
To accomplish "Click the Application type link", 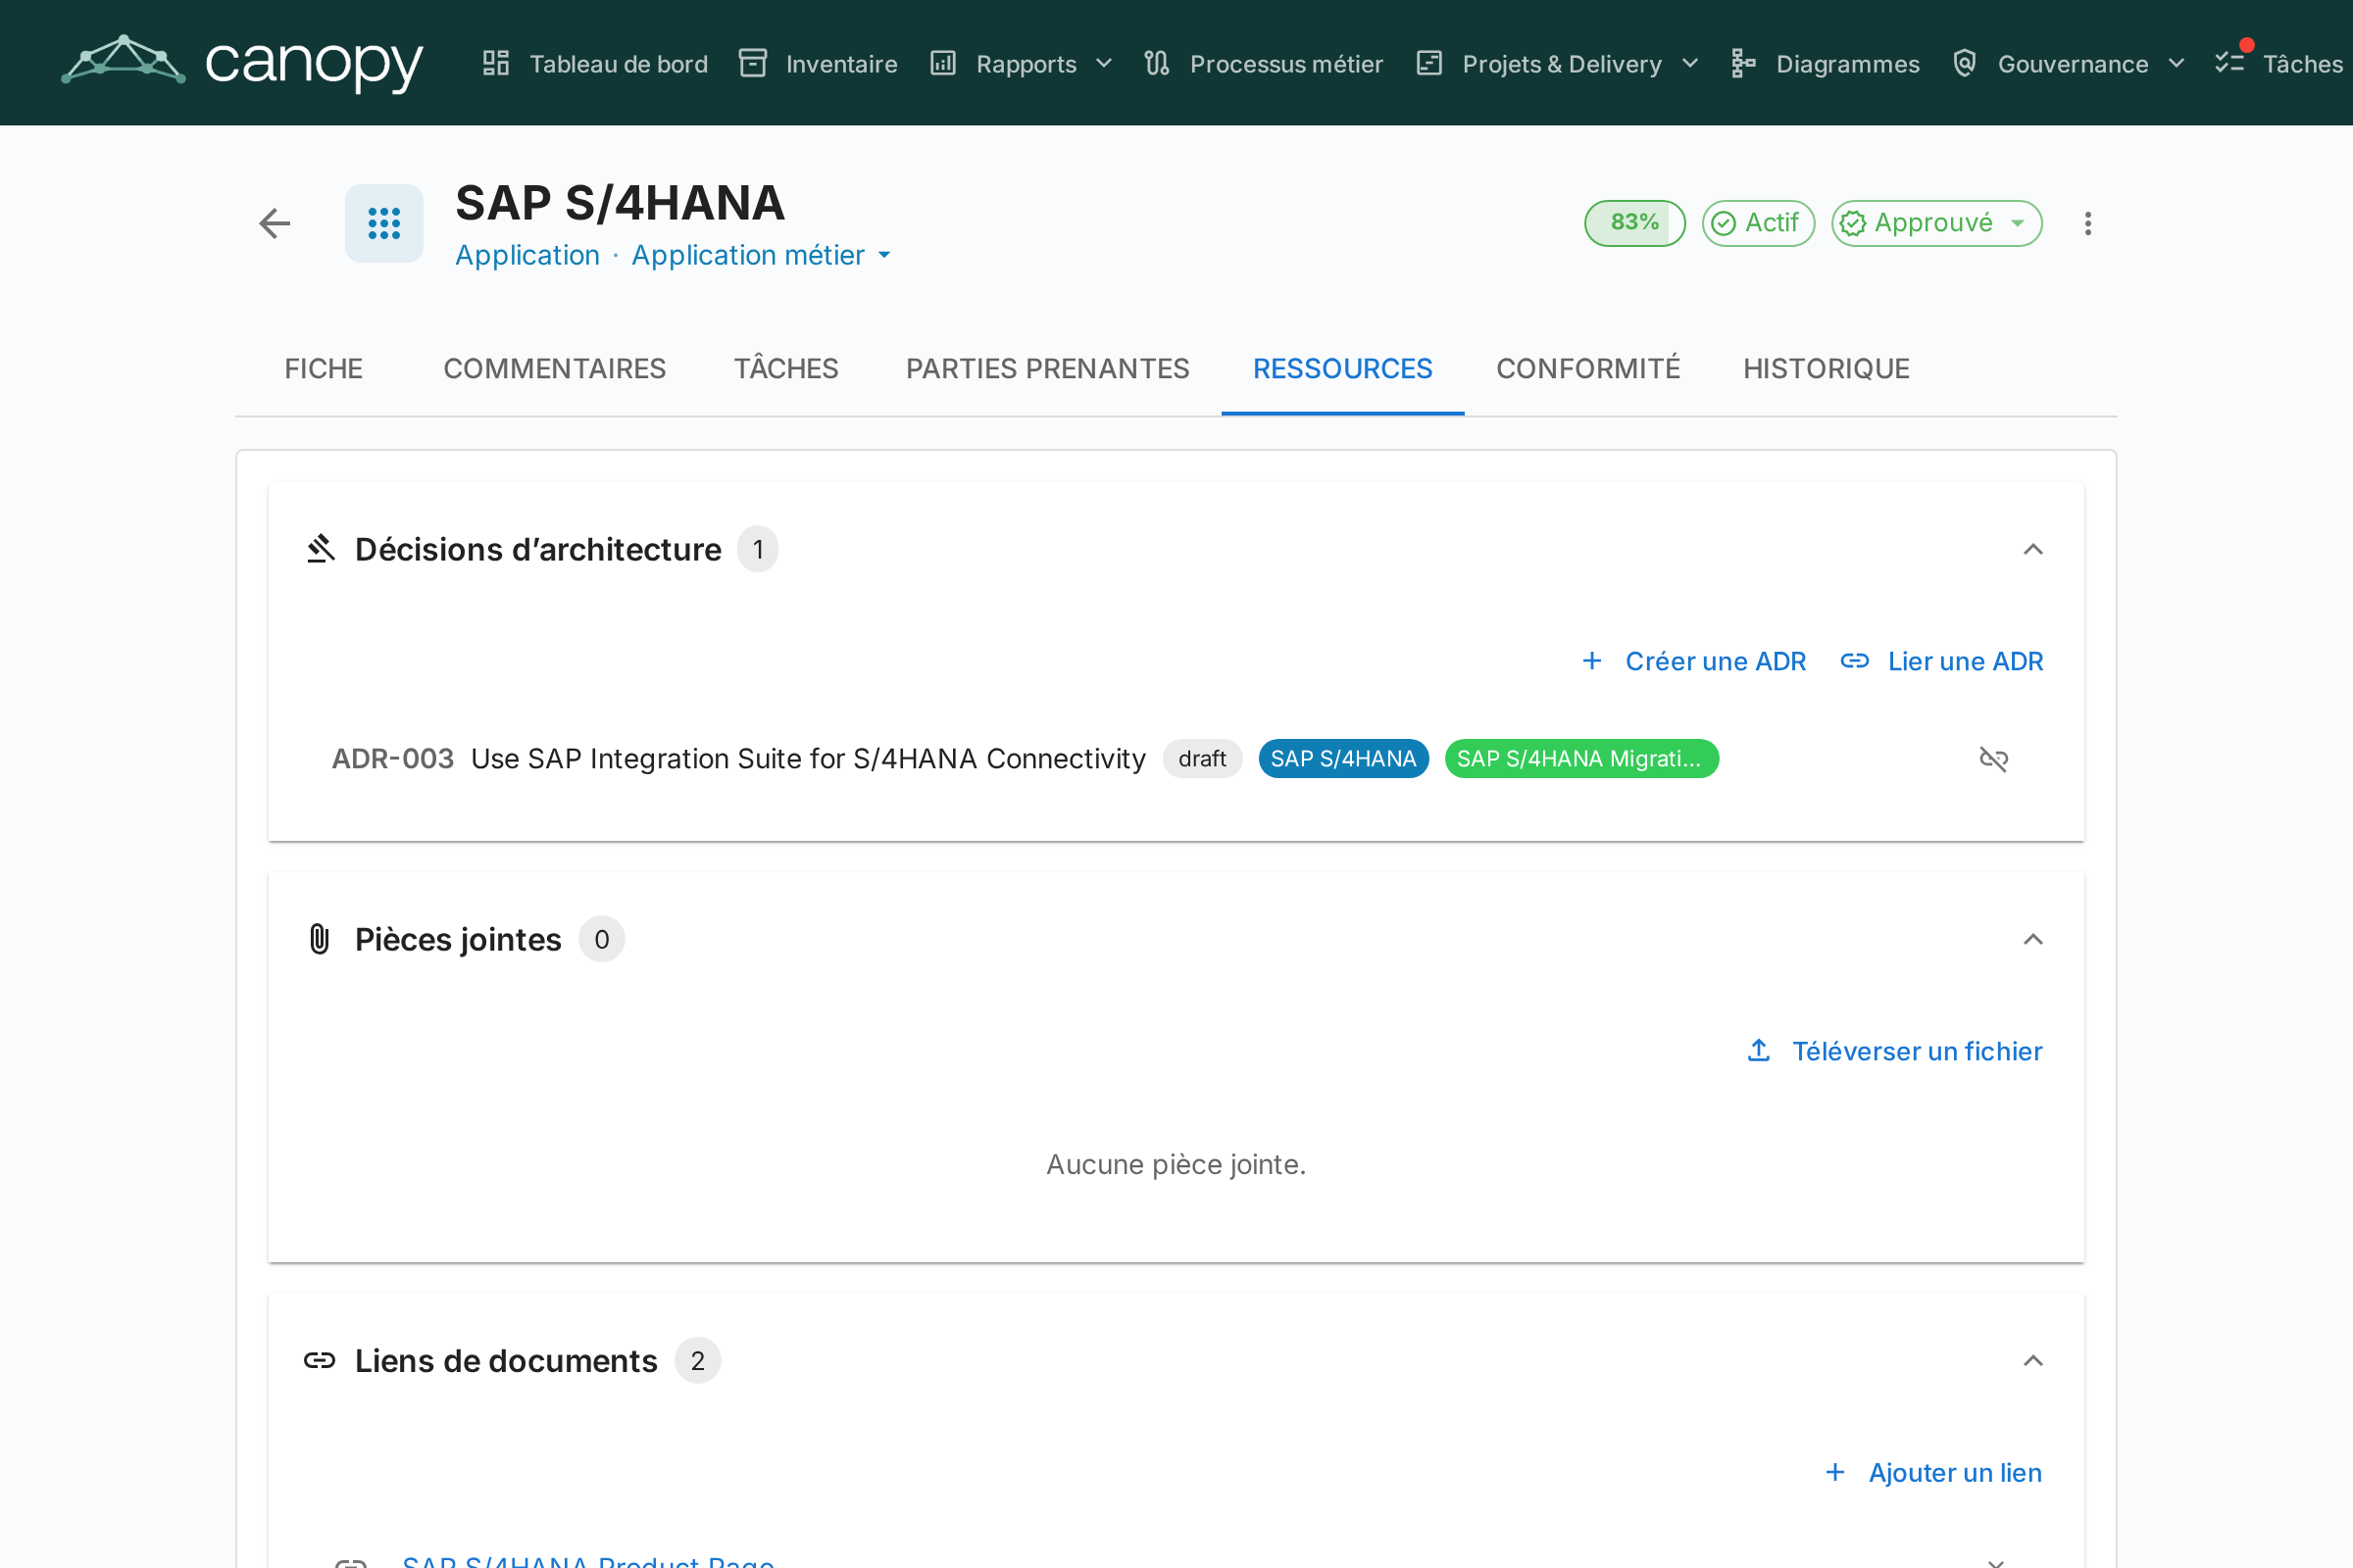I will click(527, 255).
